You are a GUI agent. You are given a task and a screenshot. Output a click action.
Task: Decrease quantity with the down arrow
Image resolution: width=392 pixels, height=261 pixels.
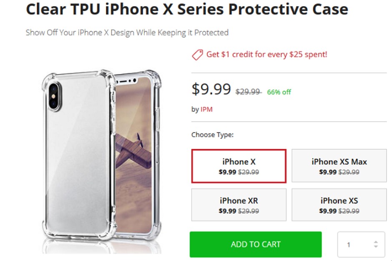tap(376, 247)
